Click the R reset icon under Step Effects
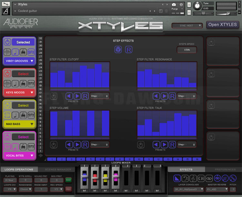 (x=128, y=50)
